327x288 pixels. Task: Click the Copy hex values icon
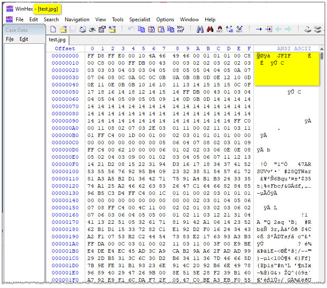pos(171,29)
